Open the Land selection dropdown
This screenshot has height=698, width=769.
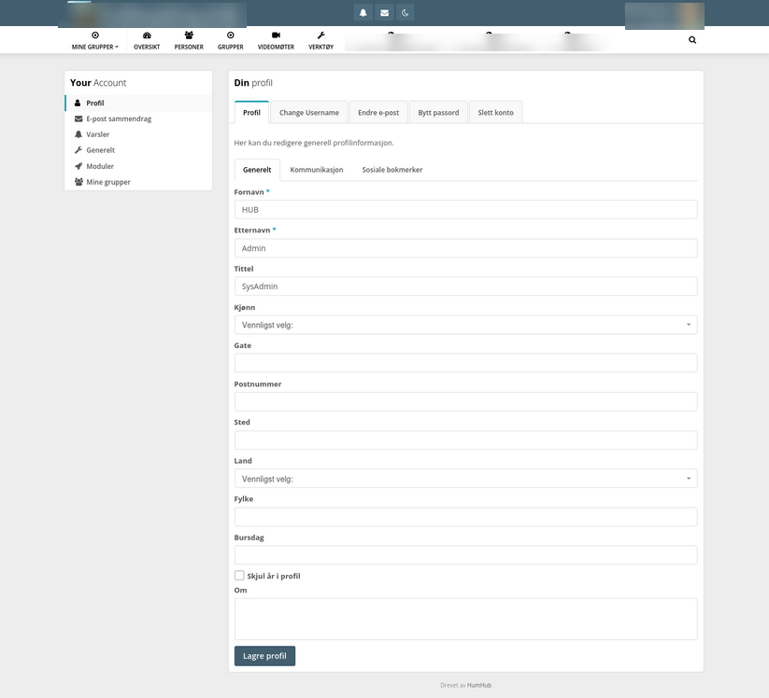coord(465,479)
